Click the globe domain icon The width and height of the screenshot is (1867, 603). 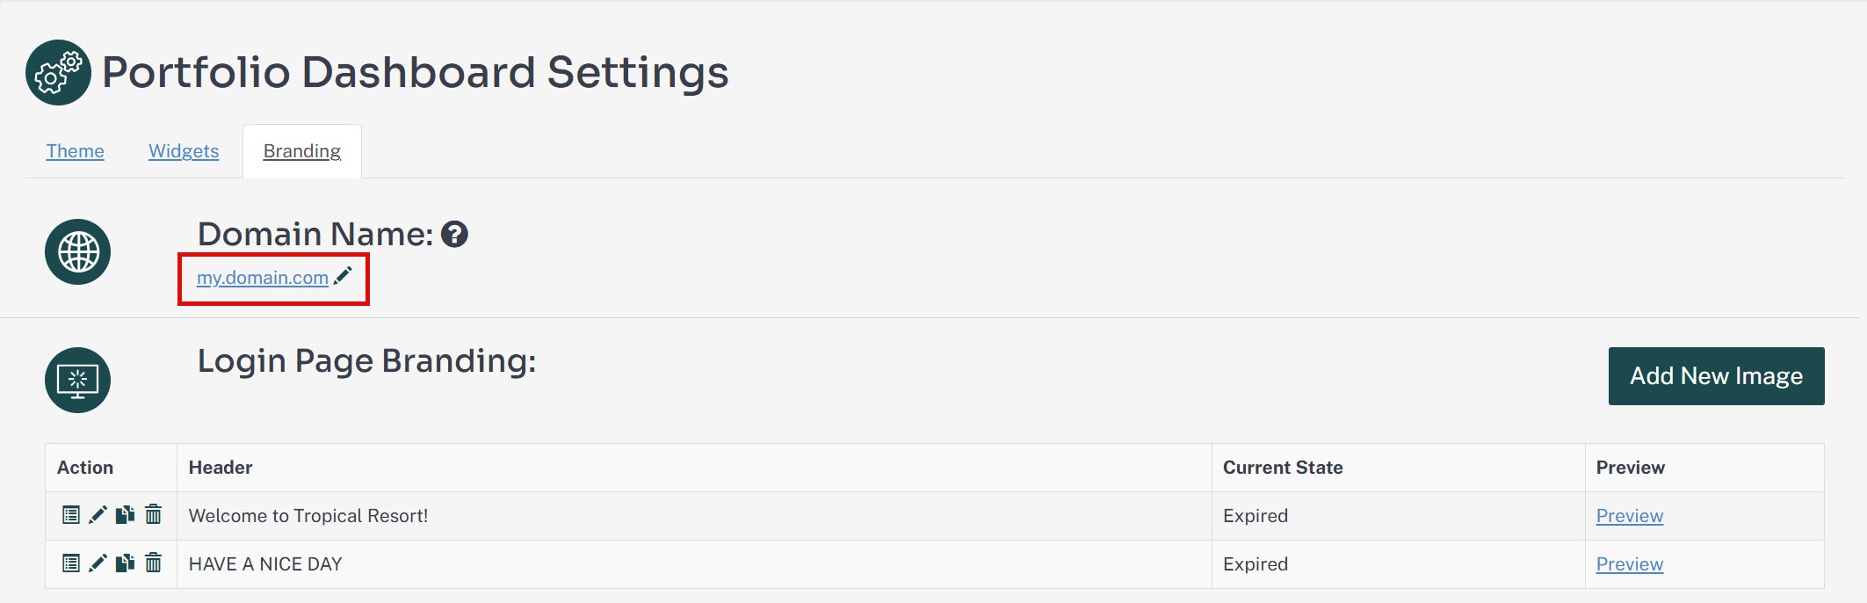(x=78, y=252)
